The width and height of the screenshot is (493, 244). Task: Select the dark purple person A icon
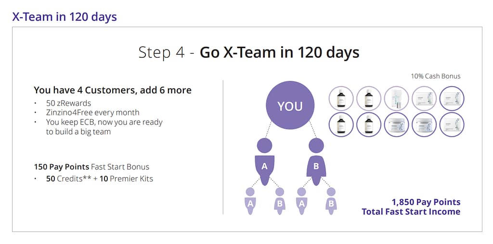[x=264, y=162]
